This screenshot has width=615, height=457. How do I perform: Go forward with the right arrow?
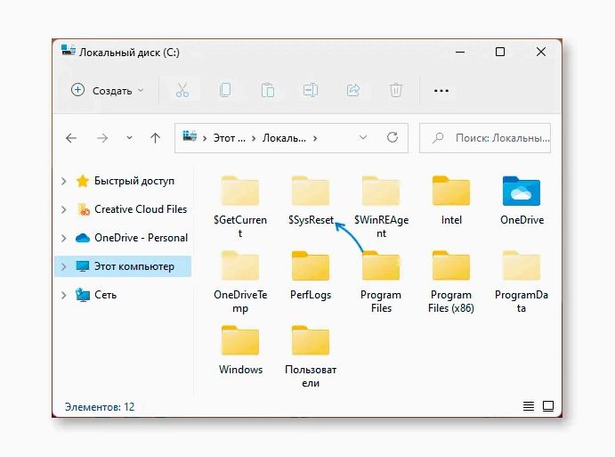[102, 138]
